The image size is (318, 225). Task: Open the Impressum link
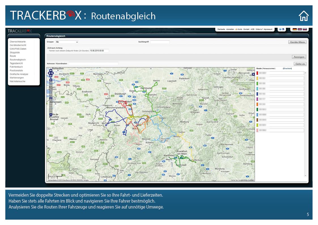[x=268, y=29]
